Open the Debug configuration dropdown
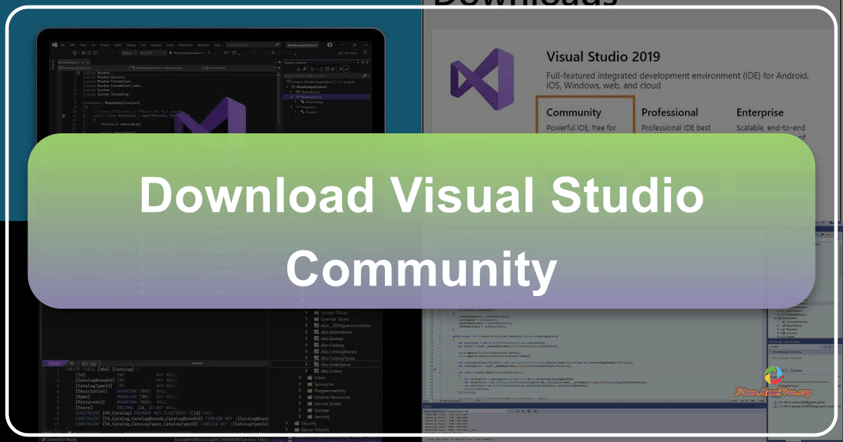843x442 pixels. pos(130,52)
